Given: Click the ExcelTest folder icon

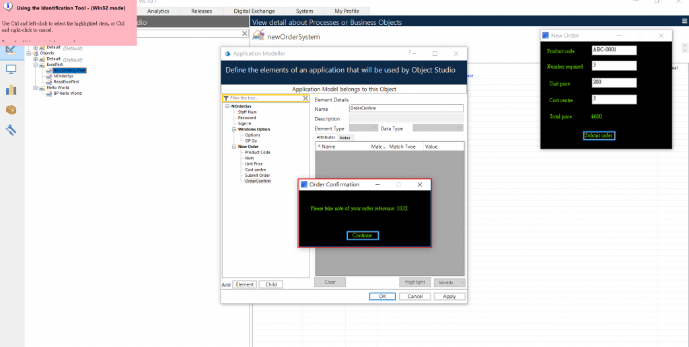Looking at the screenshot, I should coord(42,65).
